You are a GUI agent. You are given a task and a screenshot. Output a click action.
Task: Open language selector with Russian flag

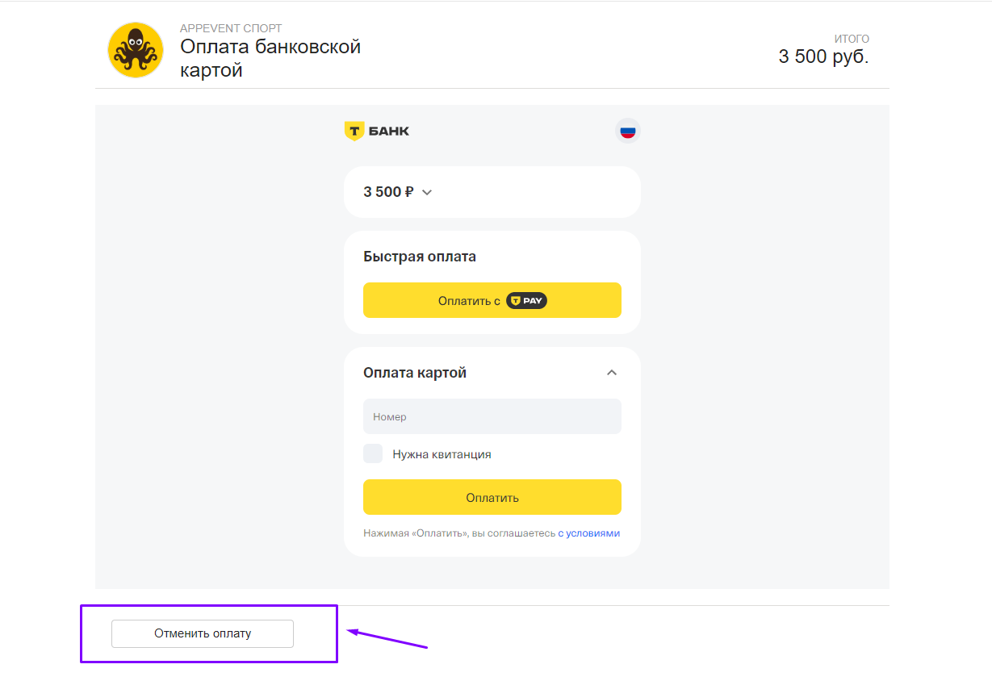point(627,131)
